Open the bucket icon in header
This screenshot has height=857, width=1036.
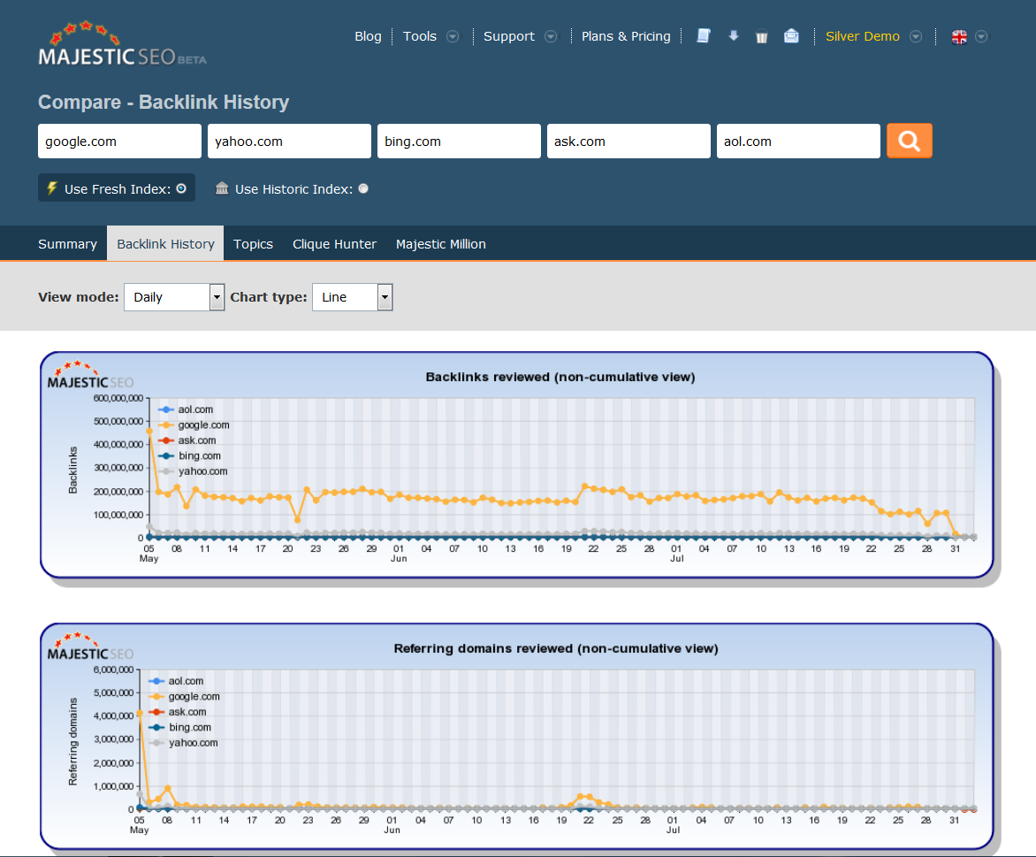[x=762, y=37]
